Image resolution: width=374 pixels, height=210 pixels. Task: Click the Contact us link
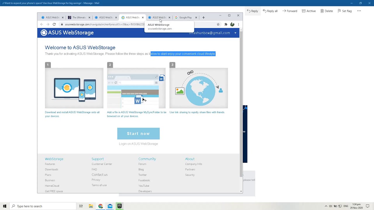point(100,175)
